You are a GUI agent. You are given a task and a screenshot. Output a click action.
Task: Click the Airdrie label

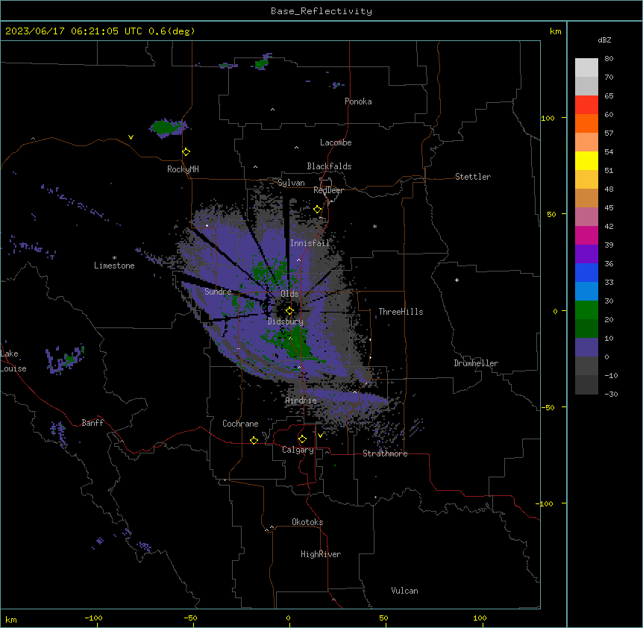[301, 401]
